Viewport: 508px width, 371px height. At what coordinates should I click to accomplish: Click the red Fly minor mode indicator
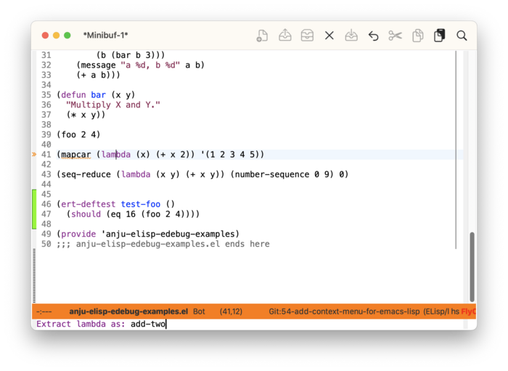[x=468, y=311]
